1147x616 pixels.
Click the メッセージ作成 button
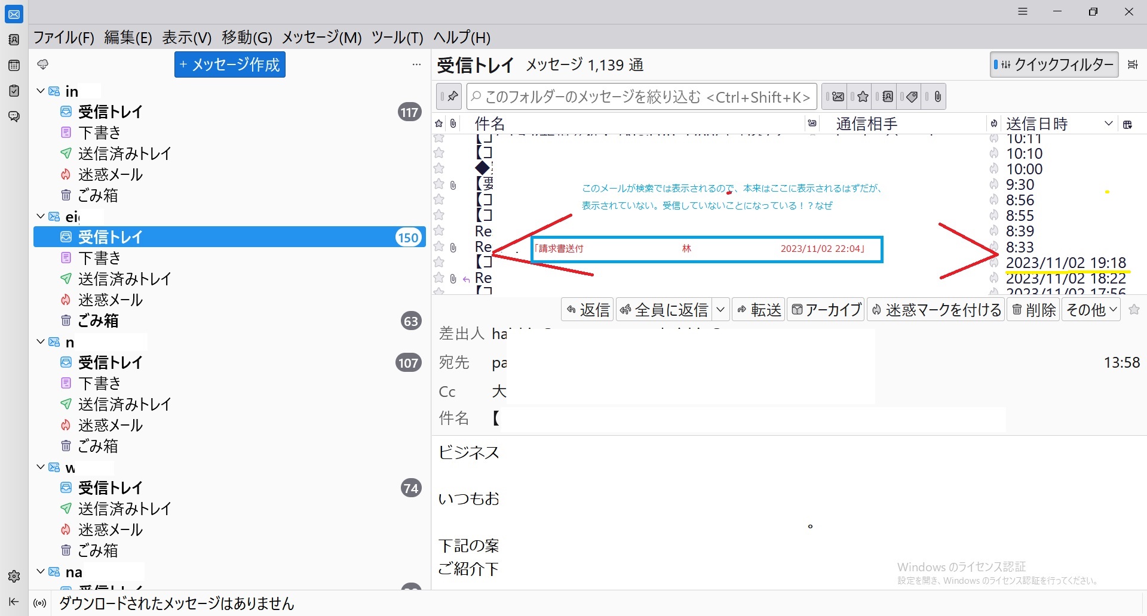pos(229,64)
